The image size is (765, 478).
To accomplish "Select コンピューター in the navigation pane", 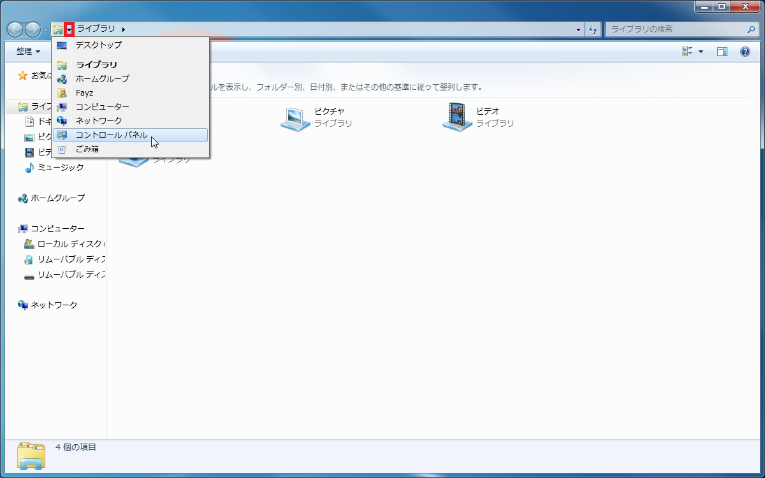I will click(52, 229).
